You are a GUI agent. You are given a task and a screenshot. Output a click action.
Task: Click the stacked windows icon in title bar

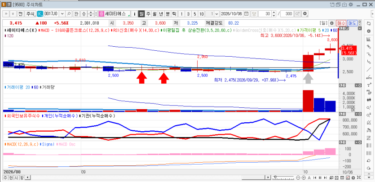coord(339,4)
